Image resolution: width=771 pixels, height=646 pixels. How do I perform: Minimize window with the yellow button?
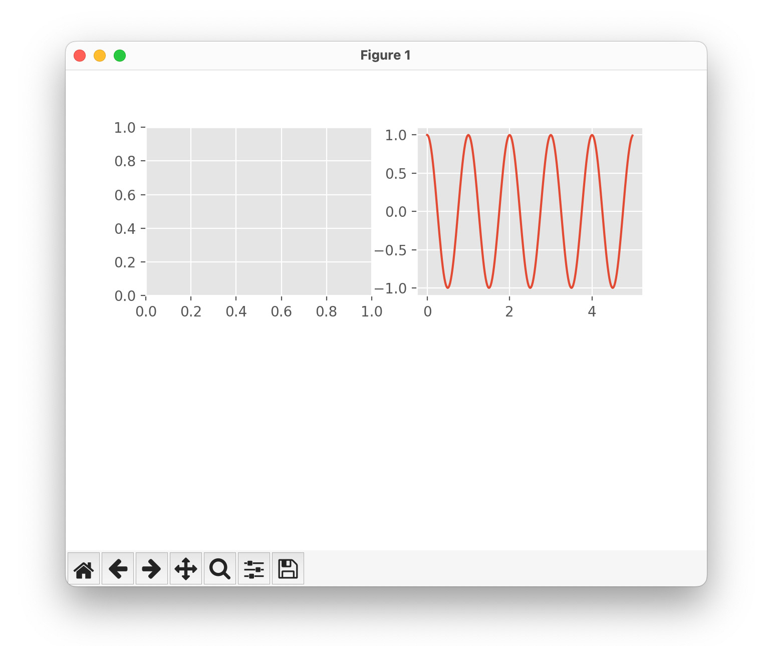(x=100, y=56)
